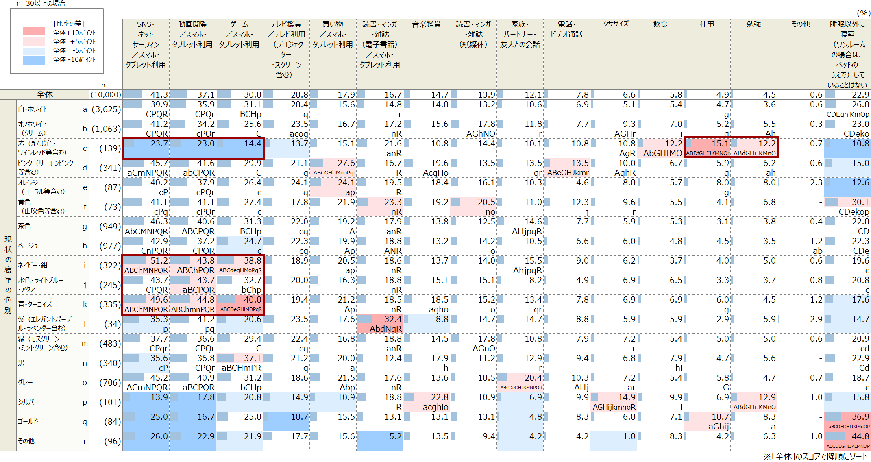Click the 全体+10ポイント red legend swatch

34,31
